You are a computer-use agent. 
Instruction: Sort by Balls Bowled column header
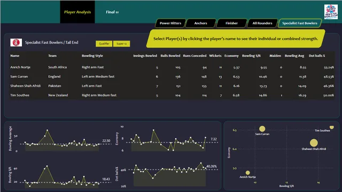click(170, 55)
